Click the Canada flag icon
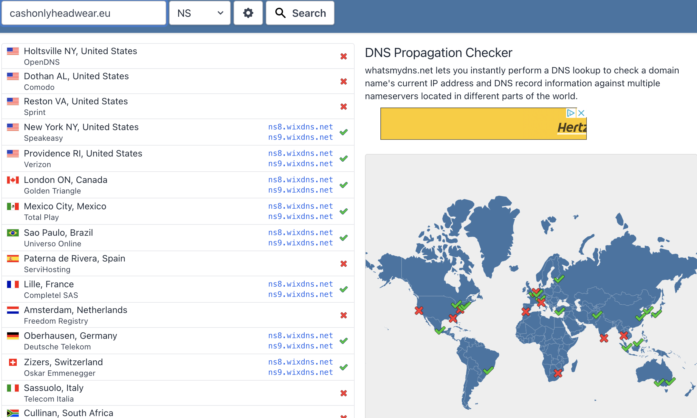 tap(13, 180)
